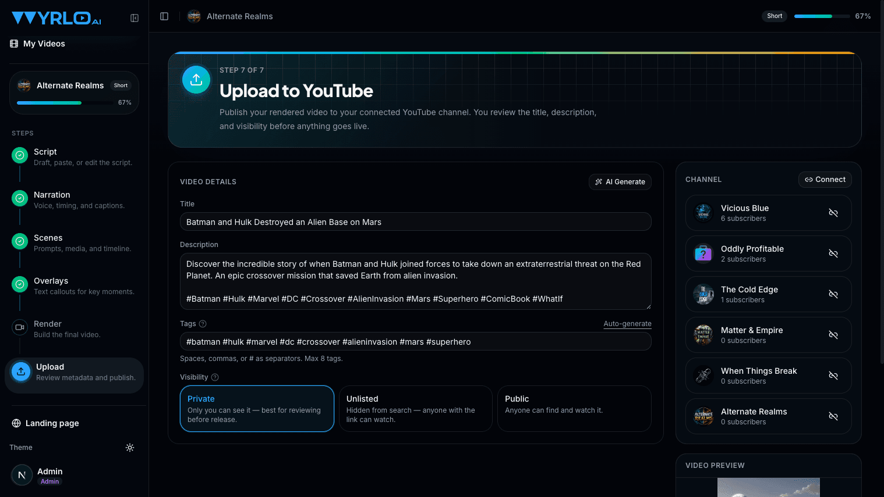Select Unlisted visibility option
Viewport: 884px width, 497px height.
point(416,409)
